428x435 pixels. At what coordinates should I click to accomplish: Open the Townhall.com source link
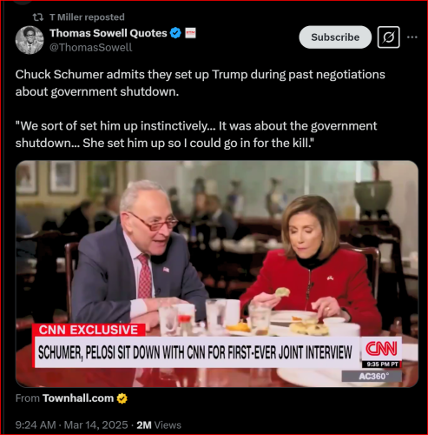coord(78,398)
